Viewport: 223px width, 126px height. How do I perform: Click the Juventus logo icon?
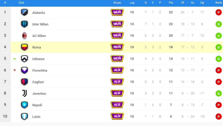click(x=24, y=93)
